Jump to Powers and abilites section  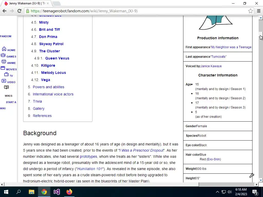(49, 87)
